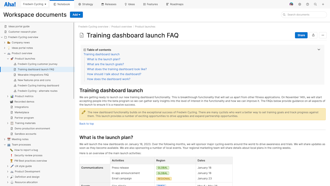Click the Aha! logo

pos(10,4)
